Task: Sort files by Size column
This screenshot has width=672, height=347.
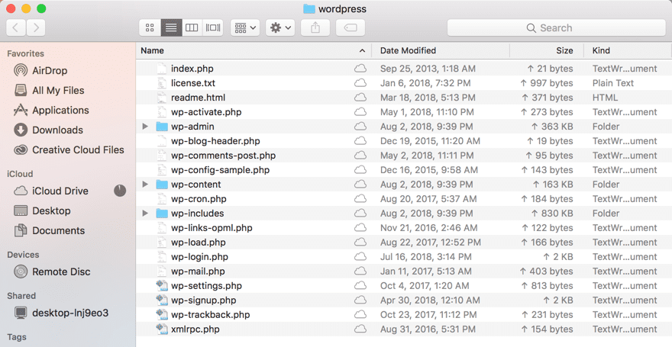Action: [x=564, y=50]
